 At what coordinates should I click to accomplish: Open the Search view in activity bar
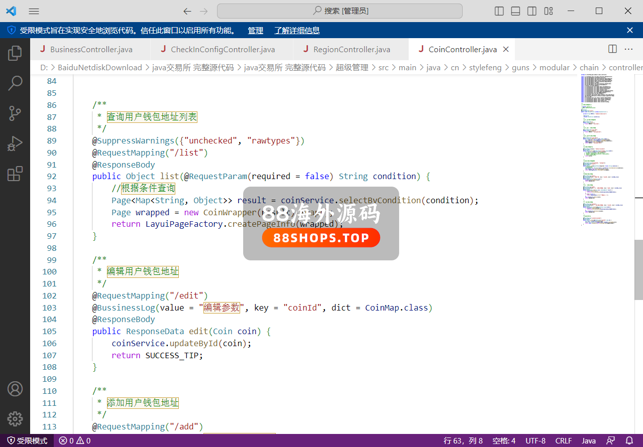coord(15,83)
